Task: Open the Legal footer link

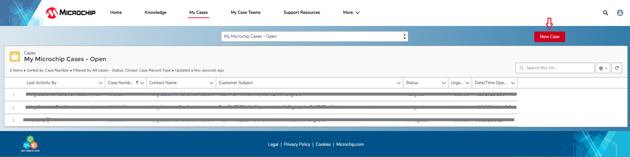Action: (x=273, y=145)
